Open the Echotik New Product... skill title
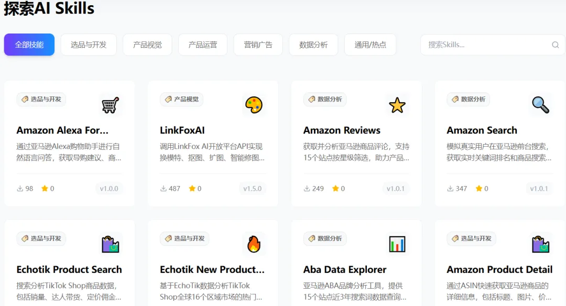 tap(212, 269)
